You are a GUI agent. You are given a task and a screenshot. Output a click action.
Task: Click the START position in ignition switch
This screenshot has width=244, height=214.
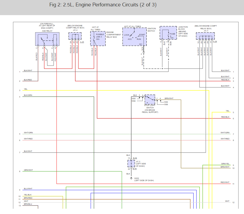tap(142, 35)
